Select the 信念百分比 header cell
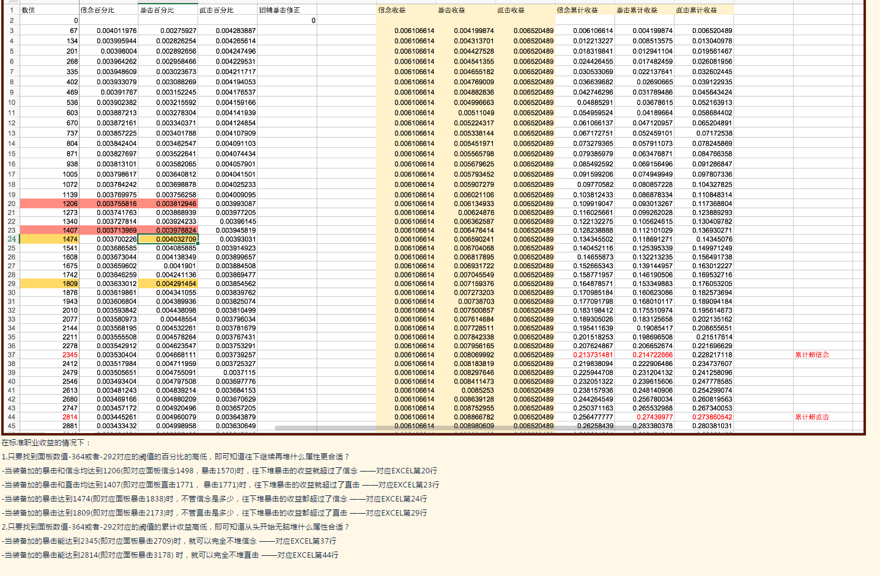The width and height of the screenshot is (880, 576). pyautogui.click(x=109, y=10)
